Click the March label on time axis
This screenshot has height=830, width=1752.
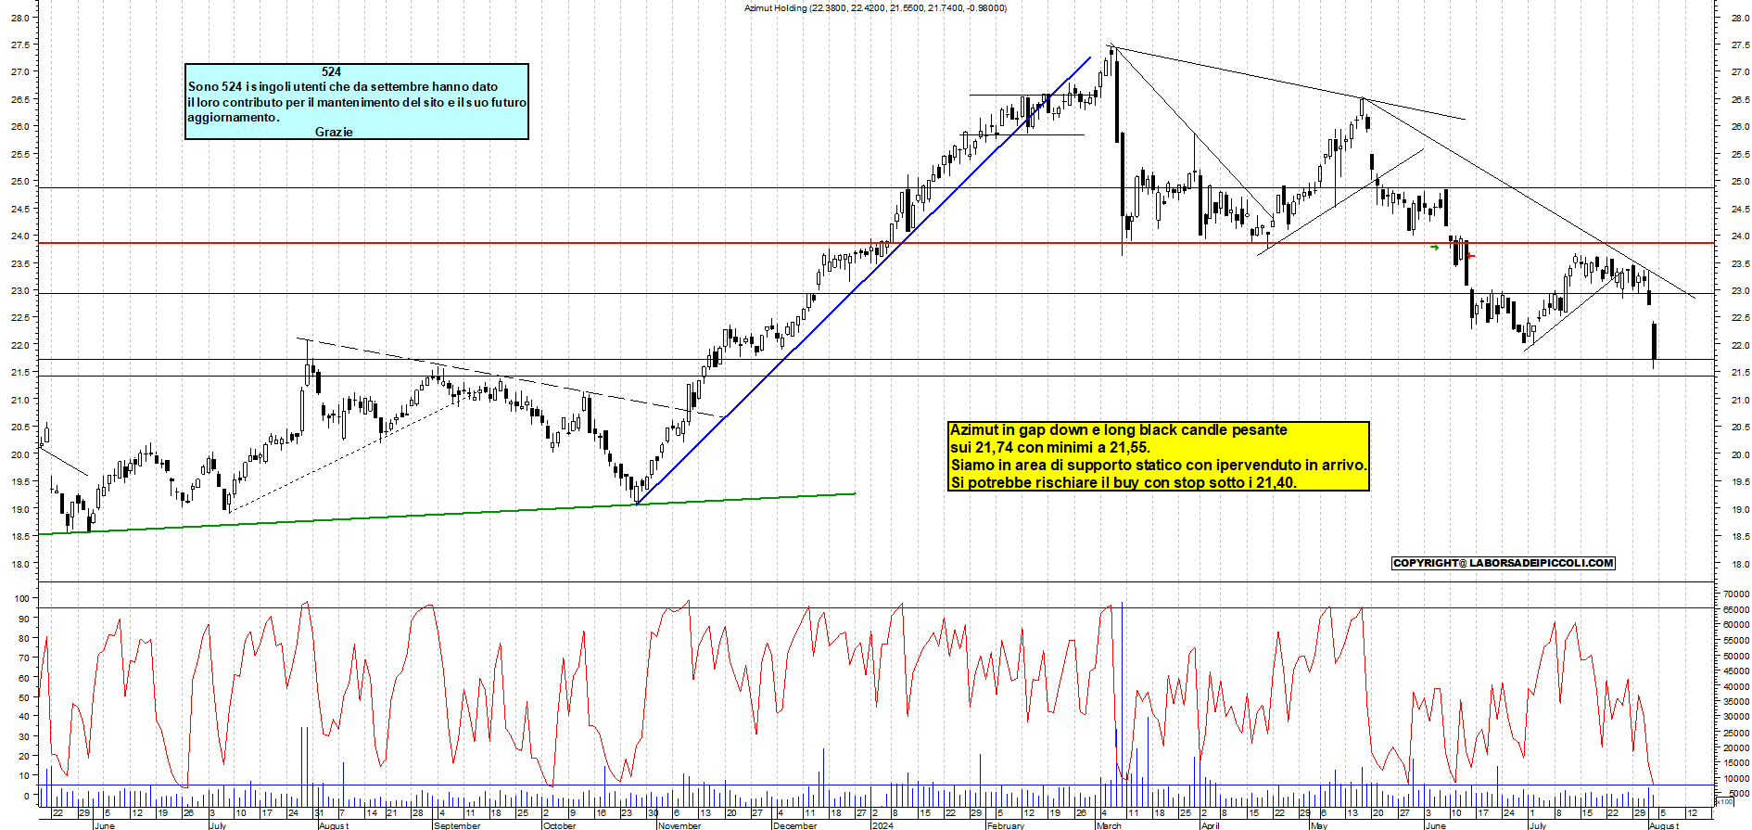(x=1110, y=825)
